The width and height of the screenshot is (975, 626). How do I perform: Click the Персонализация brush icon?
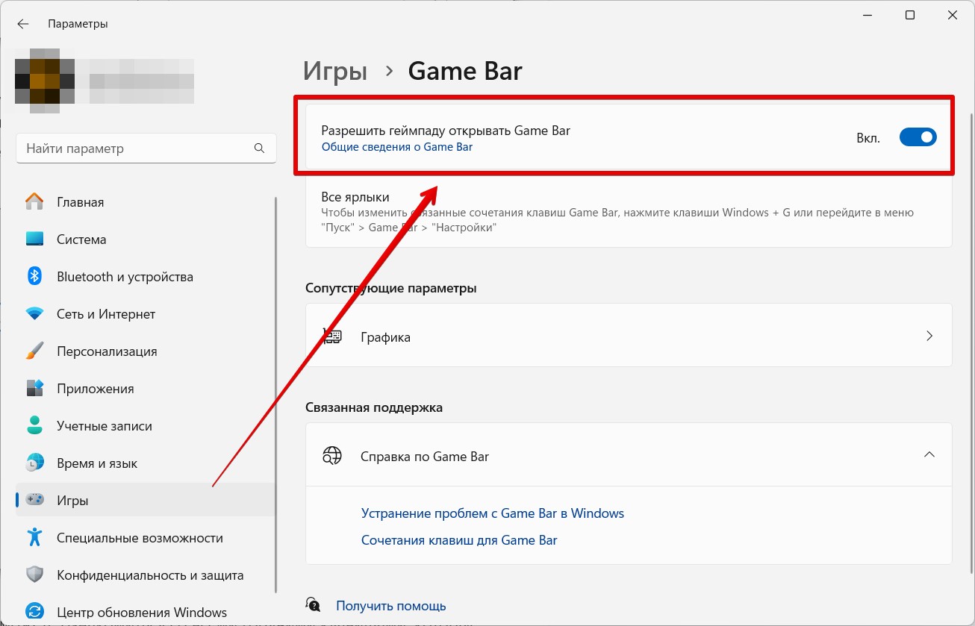pyautogui.click(x=34, y=351)
